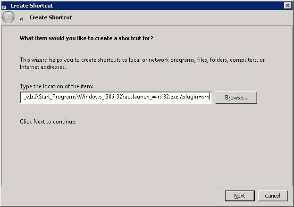Close the Create Shortcut dialog
This screenshot has width=294, height=207.
point(287,5)
